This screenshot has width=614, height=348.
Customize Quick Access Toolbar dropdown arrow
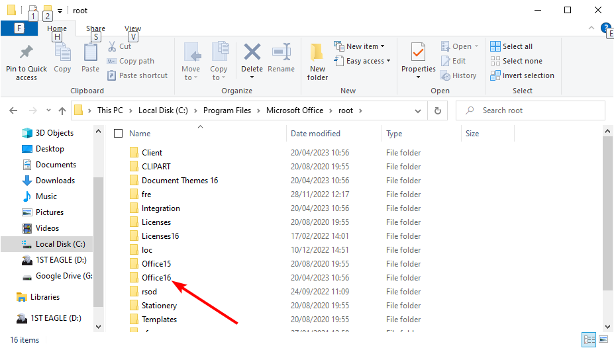click(60, 11)
